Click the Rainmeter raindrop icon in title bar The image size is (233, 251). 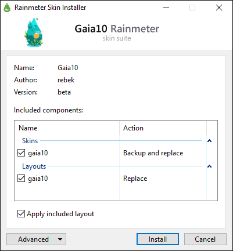click(7, 8)
